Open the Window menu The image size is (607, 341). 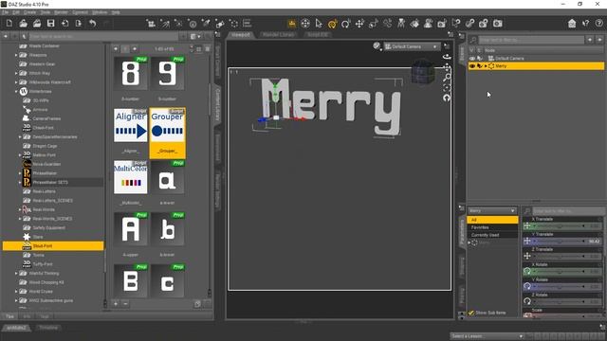[100, 12]
